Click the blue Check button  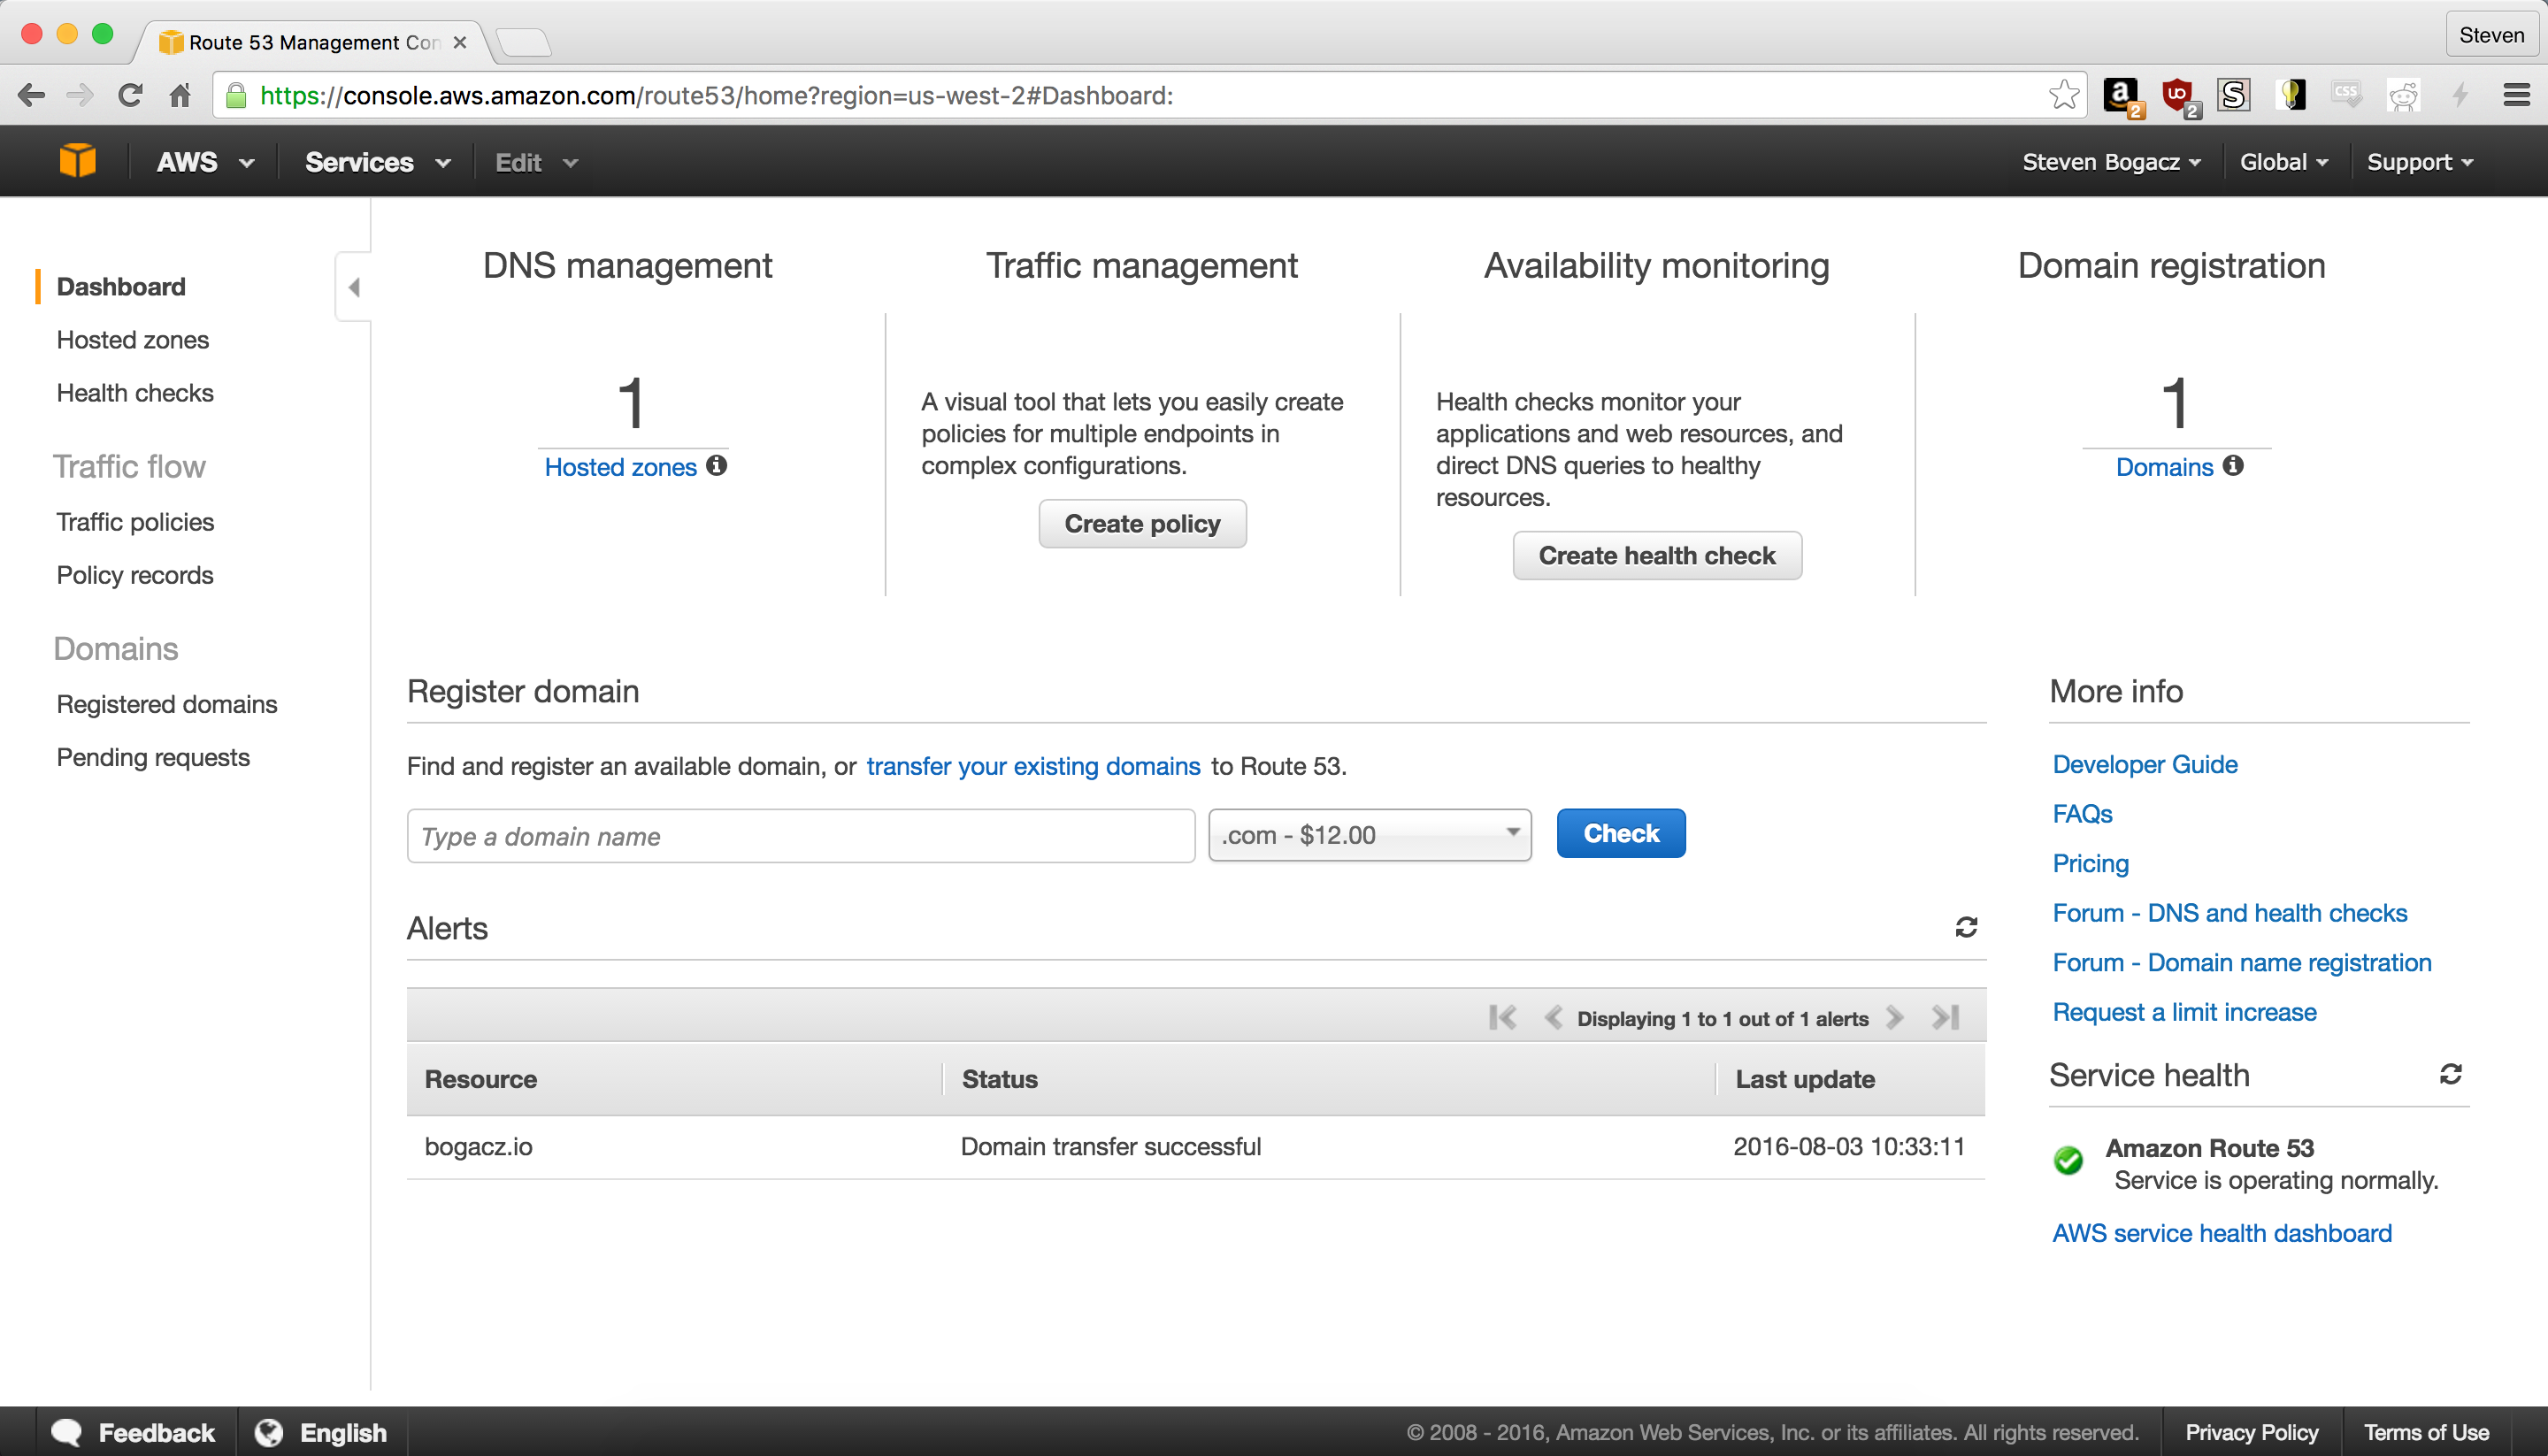coord(1620,833)
